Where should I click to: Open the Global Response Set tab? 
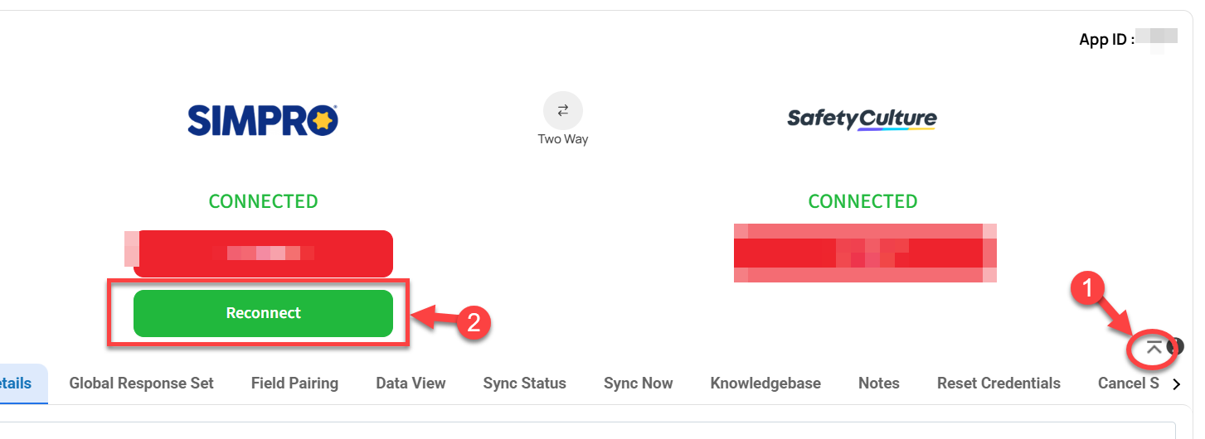click(x=141, y=384)
